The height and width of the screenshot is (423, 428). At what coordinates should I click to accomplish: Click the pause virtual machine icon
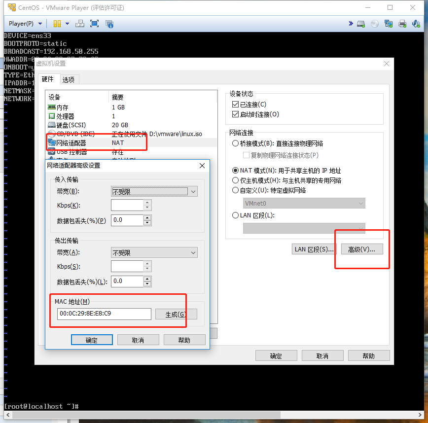point(57,24)
